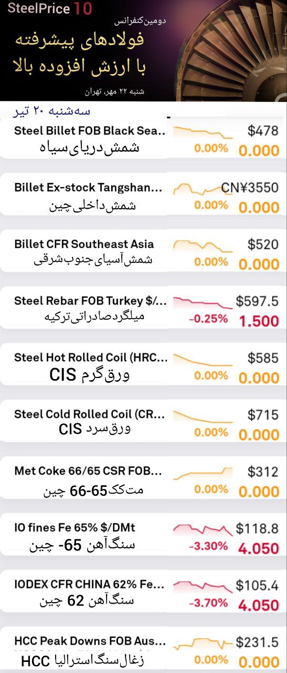Select the $231.5 HCC Peak Downs price

point(257,642)
